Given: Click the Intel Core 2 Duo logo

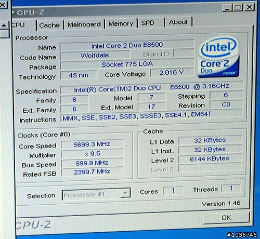Looking at the screenshot, I should (219, 58).
